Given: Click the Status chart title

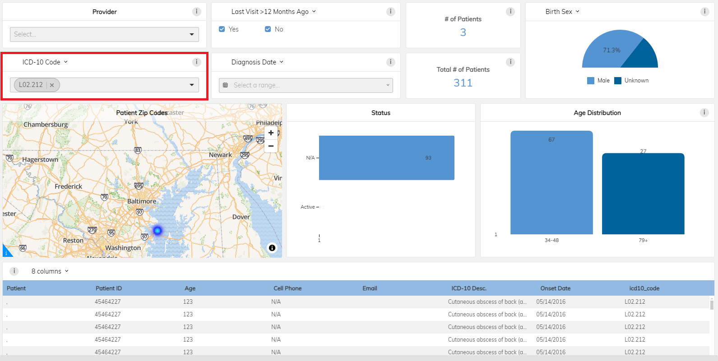Looking at the screenshot, I should tap(381, 113).
